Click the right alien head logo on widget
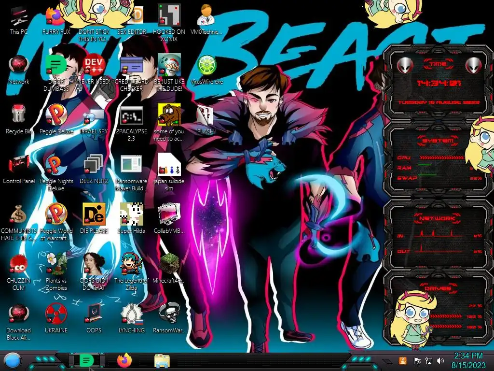 pyautogui.click(x=474, y=66)
